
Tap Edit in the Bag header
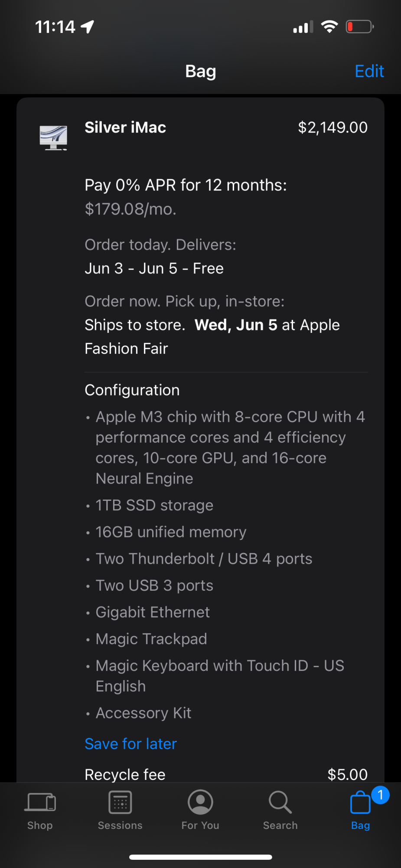[369, 71]
